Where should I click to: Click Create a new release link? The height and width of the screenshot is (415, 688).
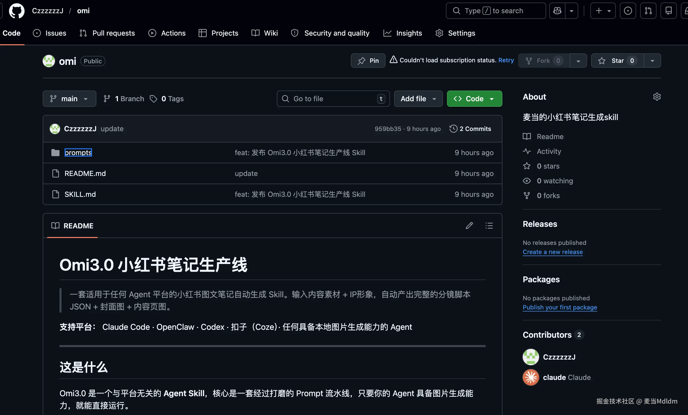(552, 252)
